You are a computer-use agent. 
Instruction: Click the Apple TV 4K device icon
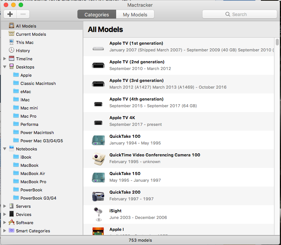coord(98,123)
